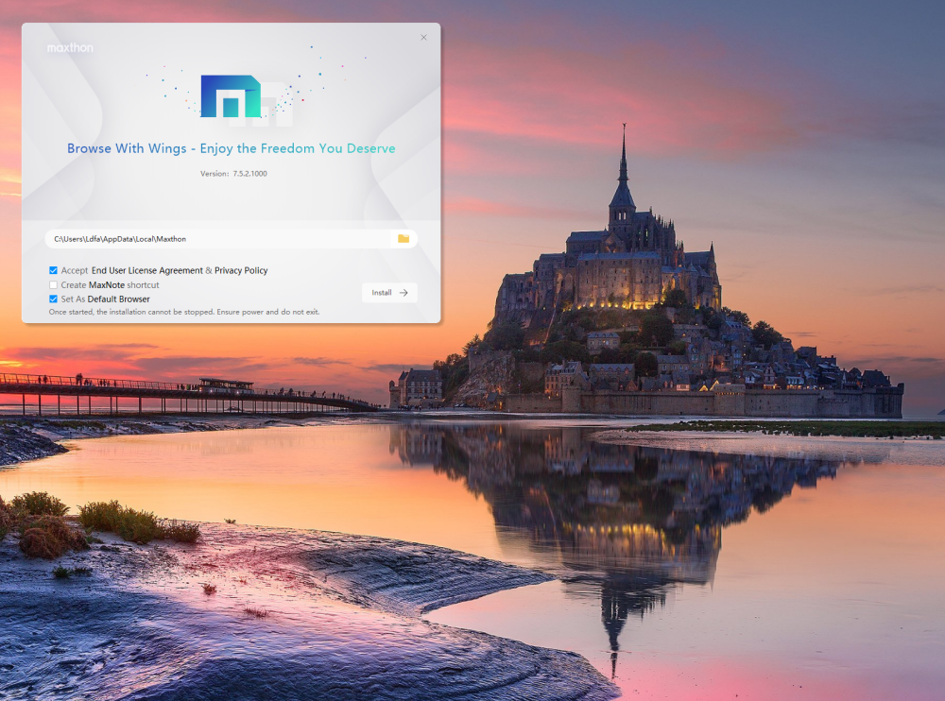Click the 'Default Browser' label text
Viewport: 945px width, 701px height.
118,299
